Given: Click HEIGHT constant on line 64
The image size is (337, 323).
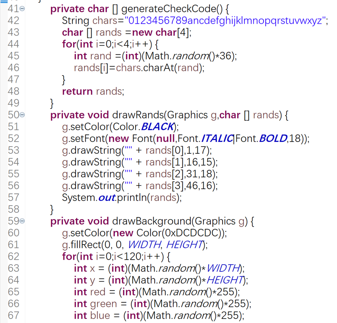Looking at the screenshot, I should (225, 280).
